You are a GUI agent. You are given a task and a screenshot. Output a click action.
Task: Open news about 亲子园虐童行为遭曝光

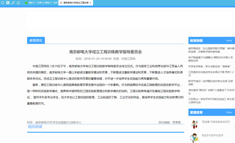211,59
